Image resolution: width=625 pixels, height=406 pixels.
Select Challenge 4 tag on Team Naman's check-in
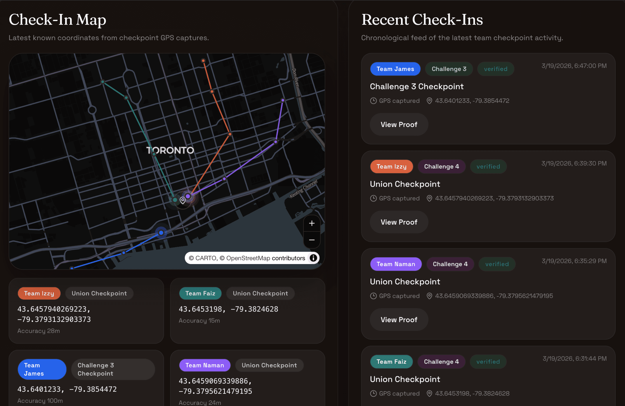[450, 264]
